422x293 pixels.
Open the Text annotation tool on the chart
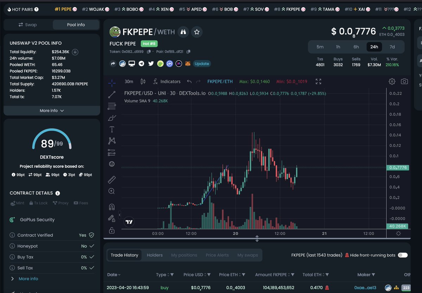pyautogui.click(x=112, y=129)
